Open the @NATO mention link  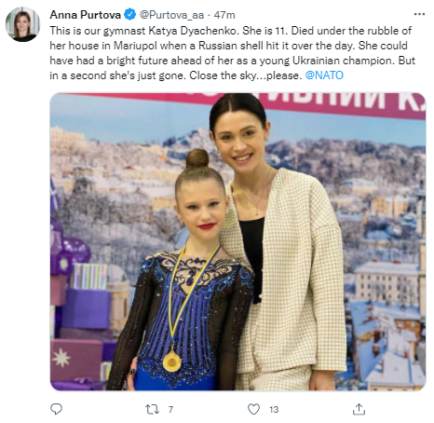coord(324,75)
